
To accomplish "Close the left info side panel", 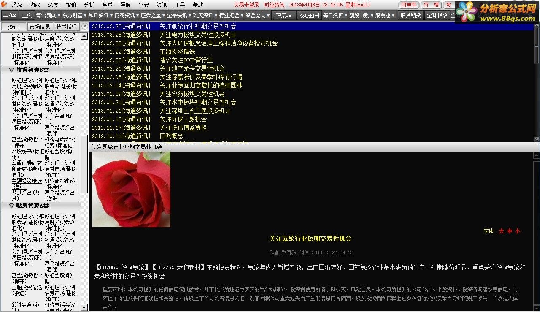I will pyautogui.click(x=84, y=26).
